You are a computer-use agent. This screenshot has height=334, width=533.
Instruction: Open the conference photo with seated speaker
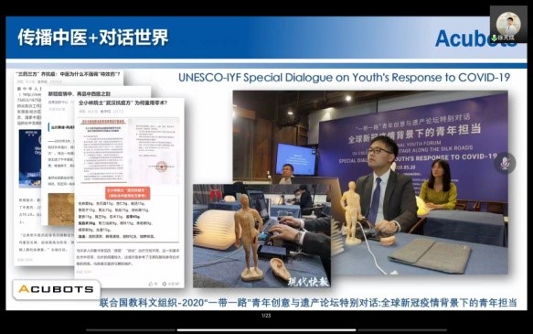tap(370, 182)
